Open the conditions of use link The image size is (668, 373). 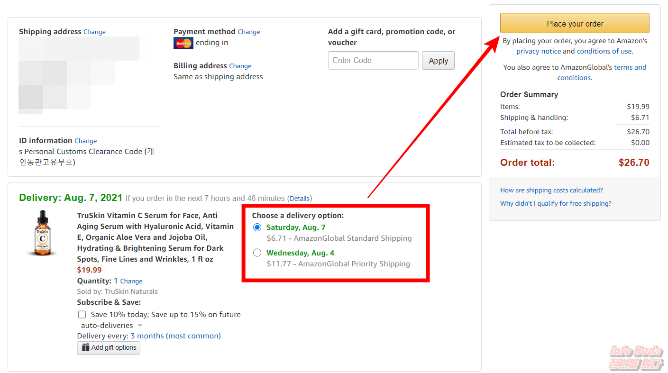click(604, 51)
